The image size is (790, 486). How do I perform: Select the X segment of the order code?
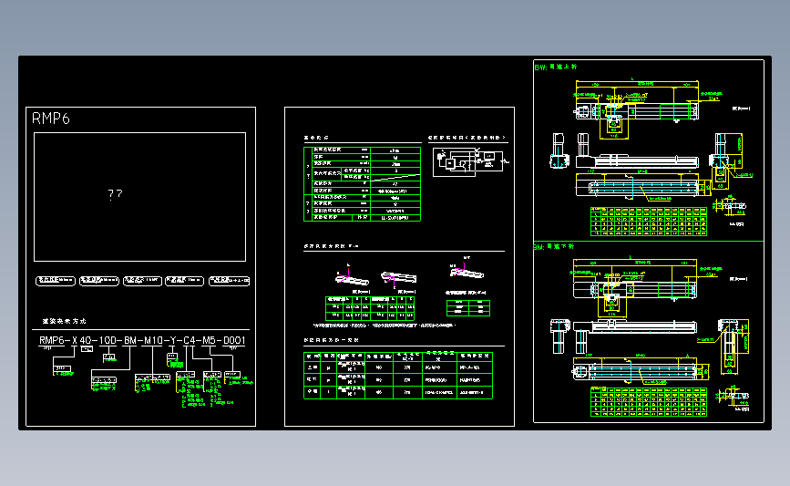(75, 341)
